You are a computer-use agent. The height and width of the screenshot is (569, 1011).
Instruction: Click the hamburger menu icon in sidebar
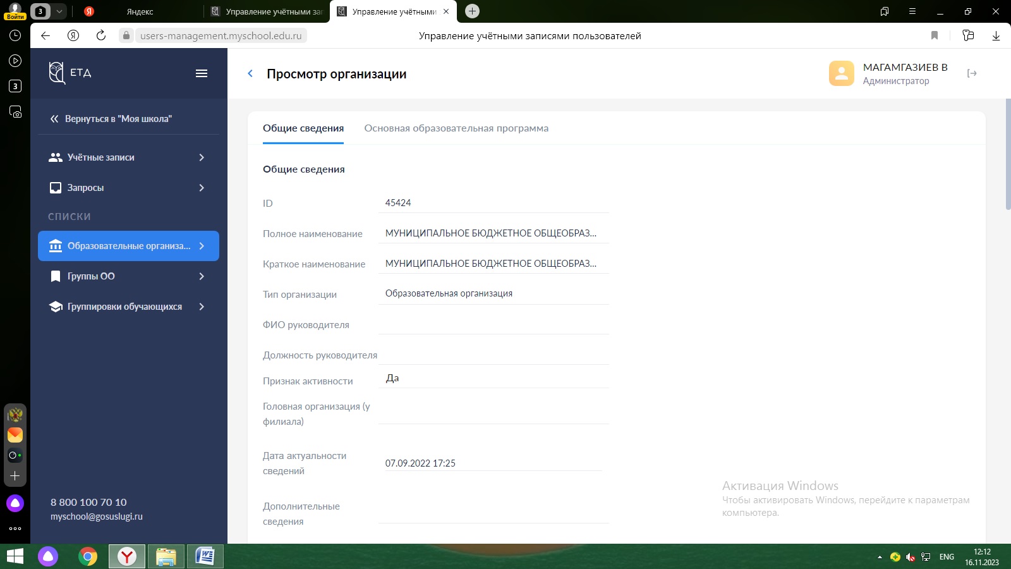[x=202, y=73]
